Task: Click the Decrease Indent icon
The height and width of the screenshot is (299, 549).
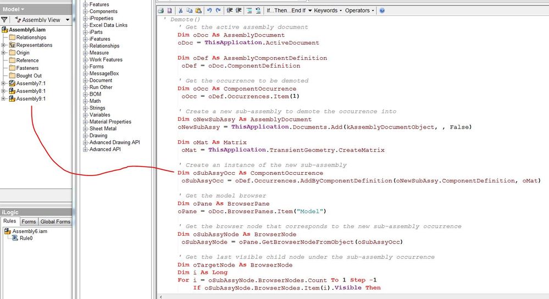Action: [230, 10]
